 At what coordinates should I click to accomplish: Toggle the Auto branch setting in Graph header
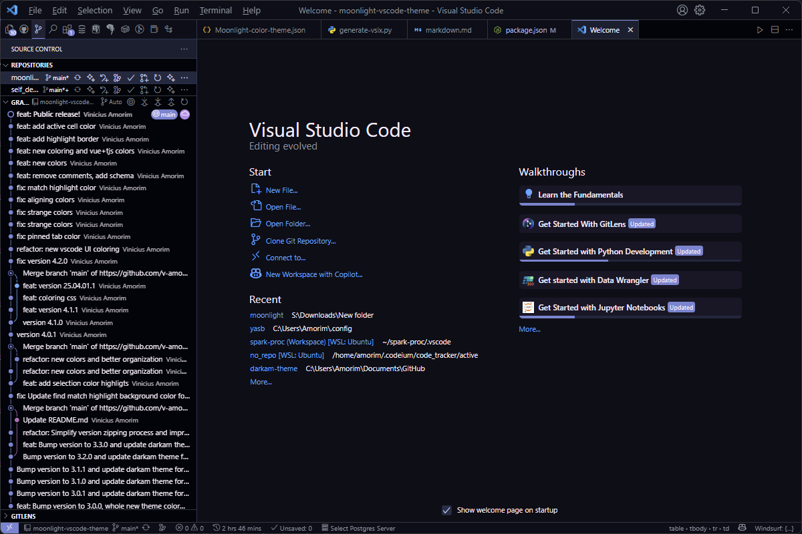pyautogui.click(x=111, y=102)
